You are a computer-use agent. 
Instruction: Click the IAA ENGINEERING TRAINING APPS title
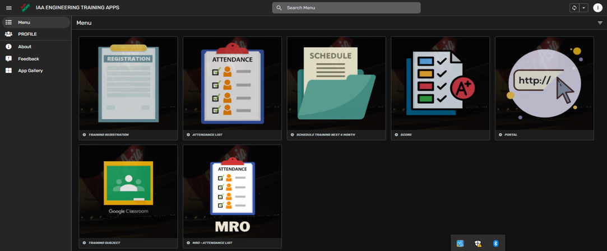coord(77,8)
